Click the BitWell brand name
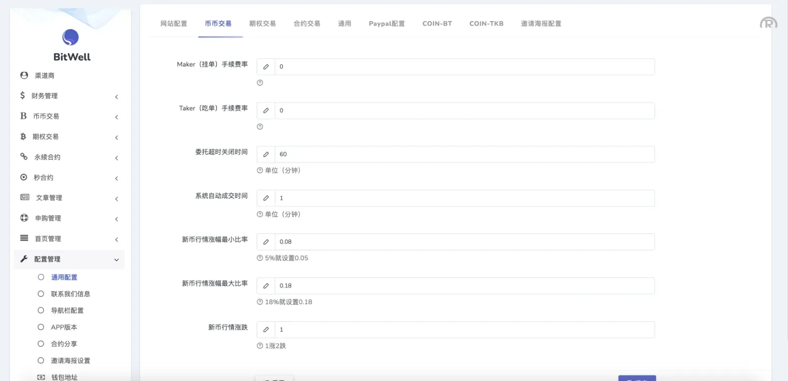788x381 pixels. point(72,57)
